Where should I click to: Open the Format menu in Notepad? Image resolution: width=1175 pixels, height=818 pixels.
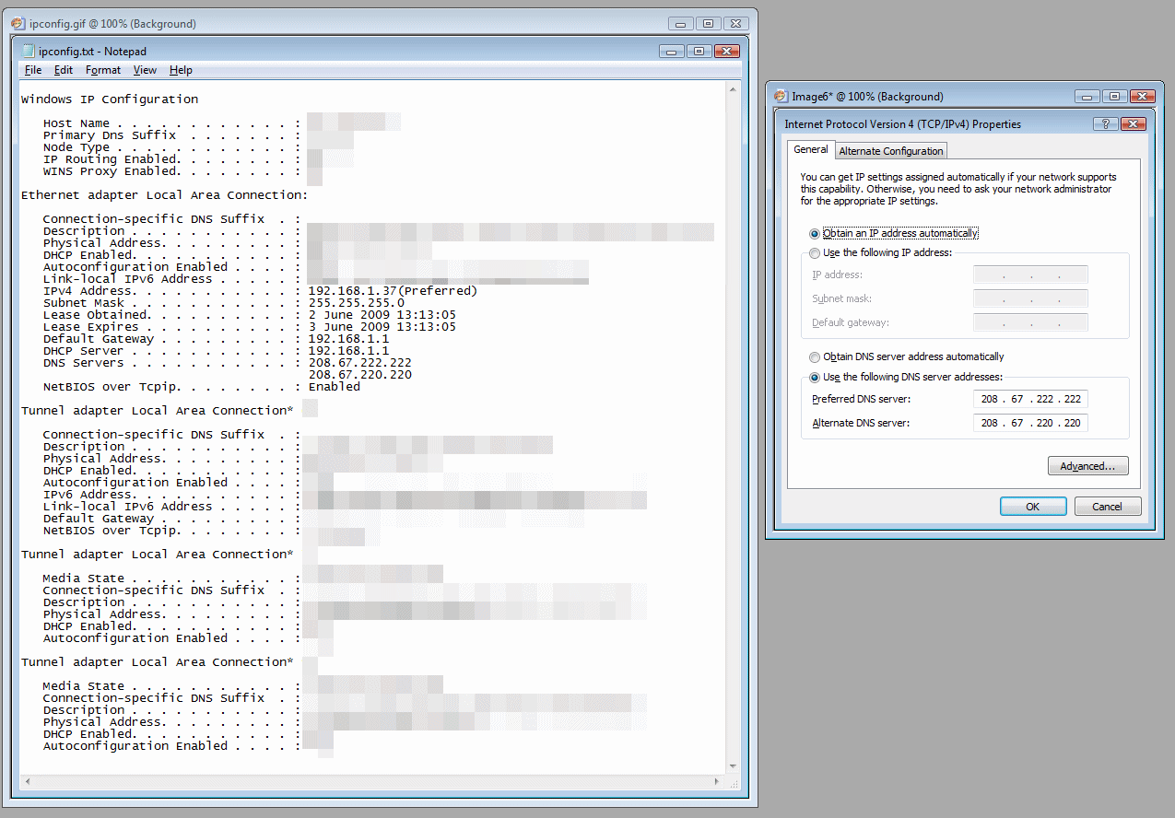click(x=103, y=70)
